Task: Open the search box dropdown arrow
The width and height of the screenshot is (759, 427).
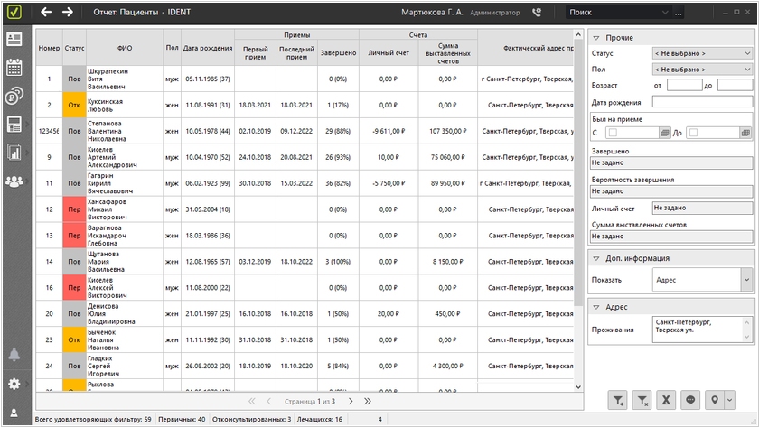Action: [665, 13]
